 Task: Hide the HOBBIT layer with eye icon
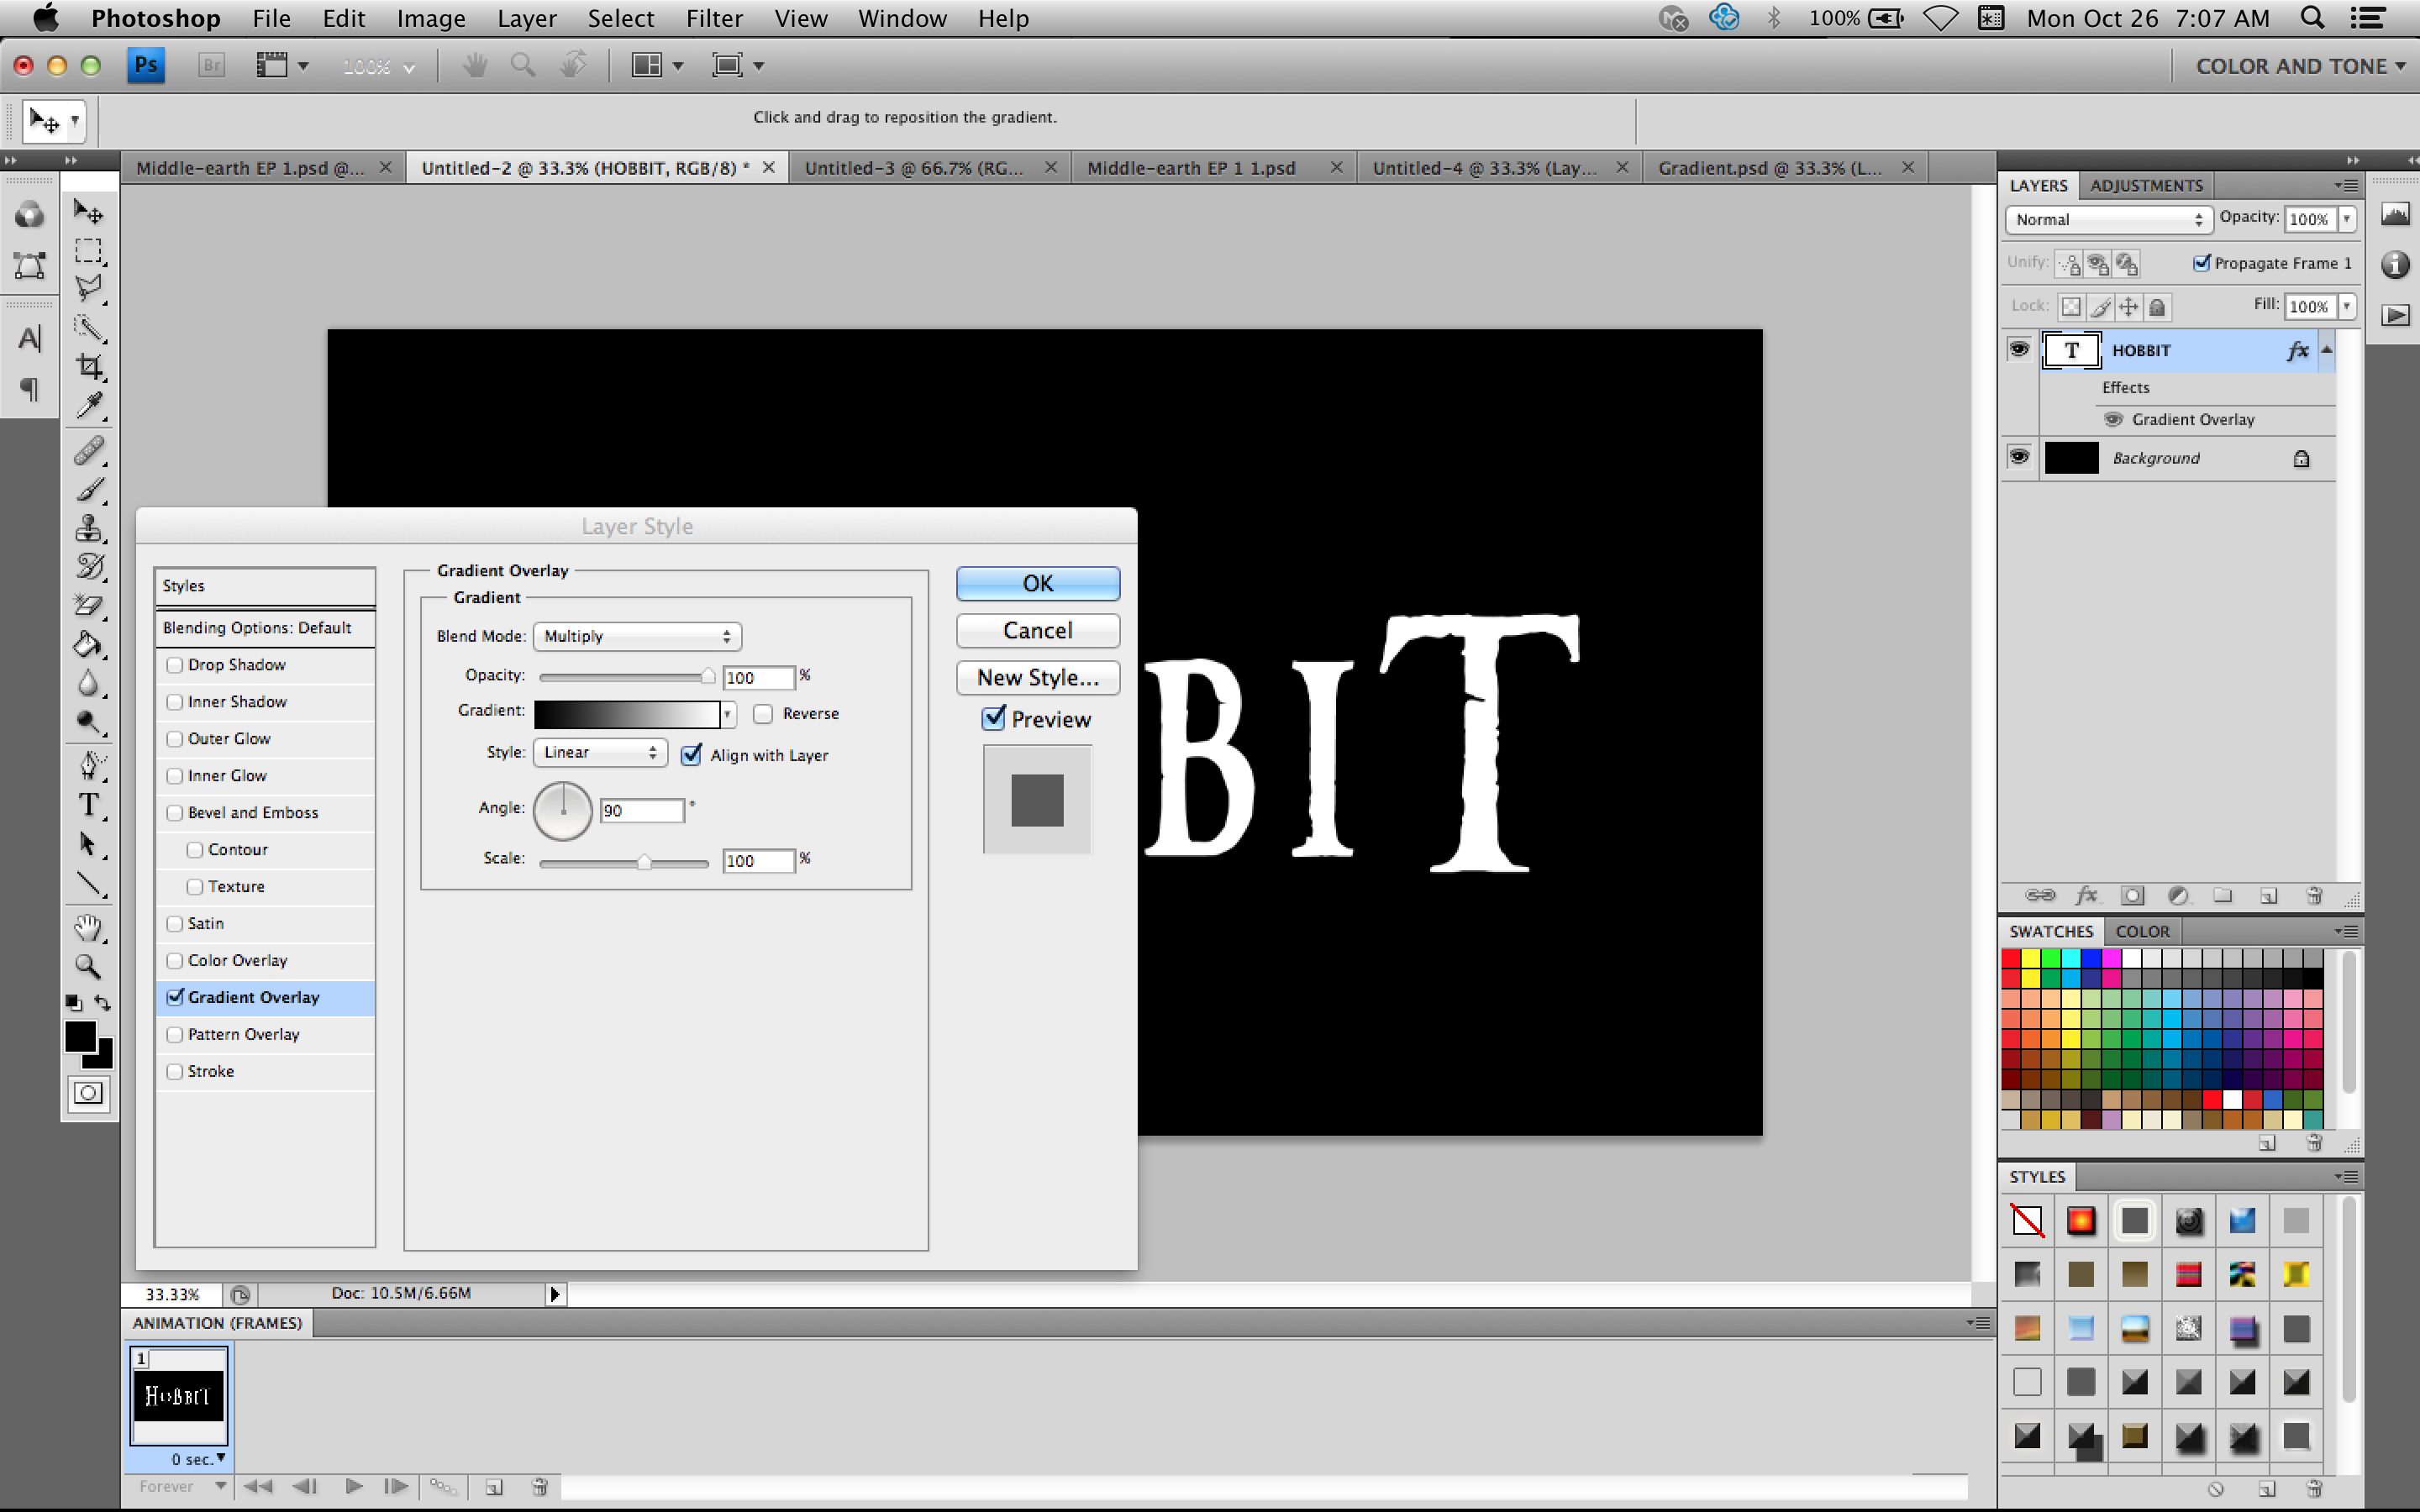[2019, 350]
